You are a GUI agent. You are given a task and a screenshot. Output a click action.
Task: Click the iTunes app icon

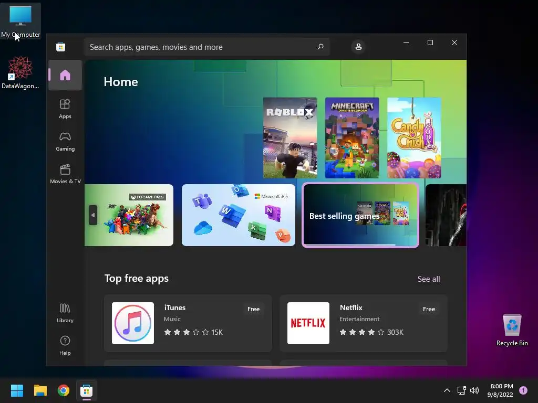click(133, 323)
